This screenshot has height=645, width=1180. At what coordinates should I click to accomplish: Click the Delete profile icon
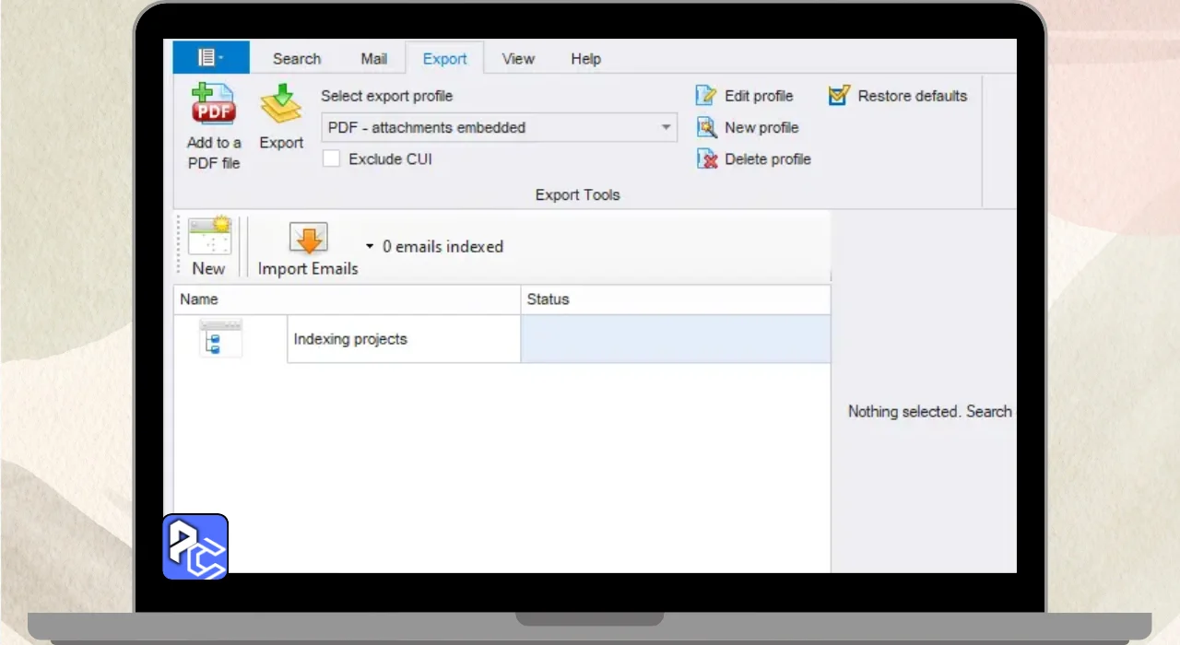707,159
